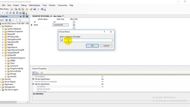Click the Analysis Services MDX Query icon

pos(16,9)
